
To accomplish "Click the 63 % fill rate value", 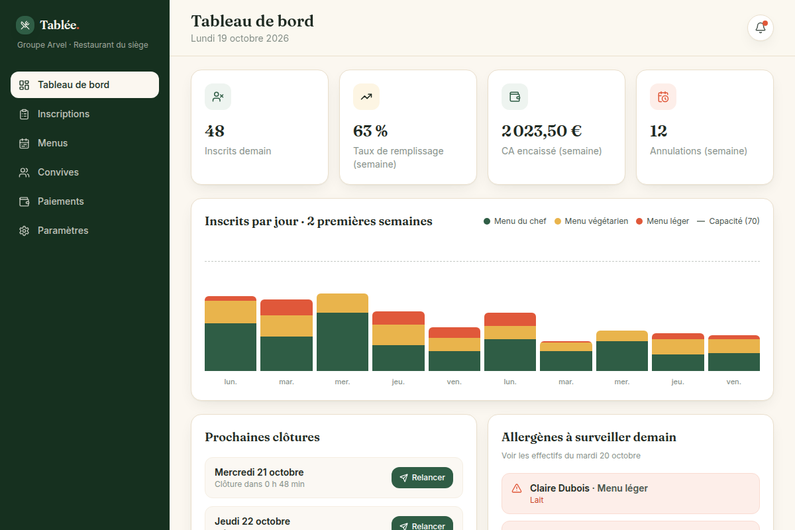I will coord(370,131).
